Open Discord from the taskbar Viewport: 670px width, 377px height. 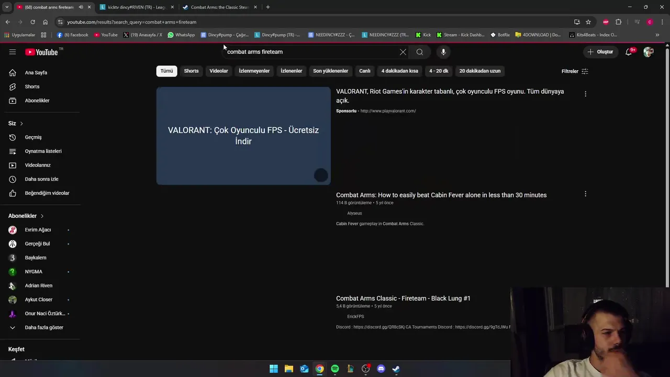pyautogui.click(x=381, y=369)
